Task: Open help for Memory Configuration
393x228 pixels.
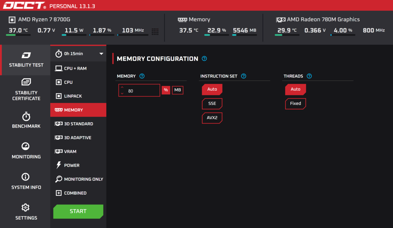Action: pyautogui.click(x=204, y=59)
